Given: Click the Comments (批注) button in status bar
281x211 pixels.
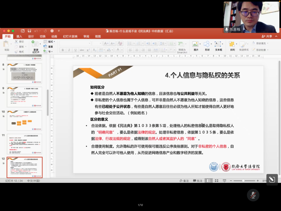Looking at the screenshot, I should point(198,181).
